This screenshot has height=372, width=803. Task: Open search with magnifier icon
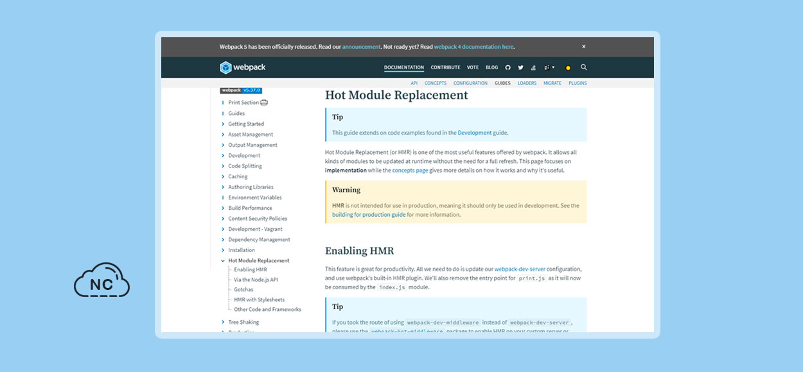click(x=584, y=67)
